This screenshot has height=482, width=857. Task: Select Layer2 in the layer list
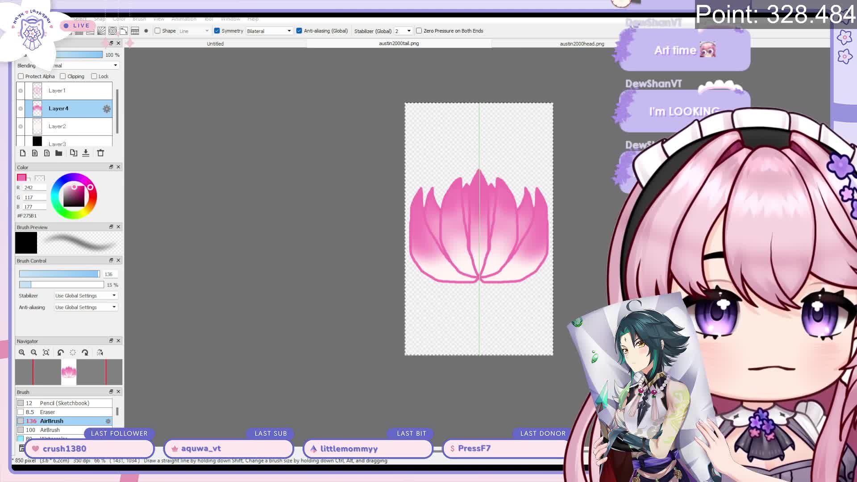tap(68, 126)
